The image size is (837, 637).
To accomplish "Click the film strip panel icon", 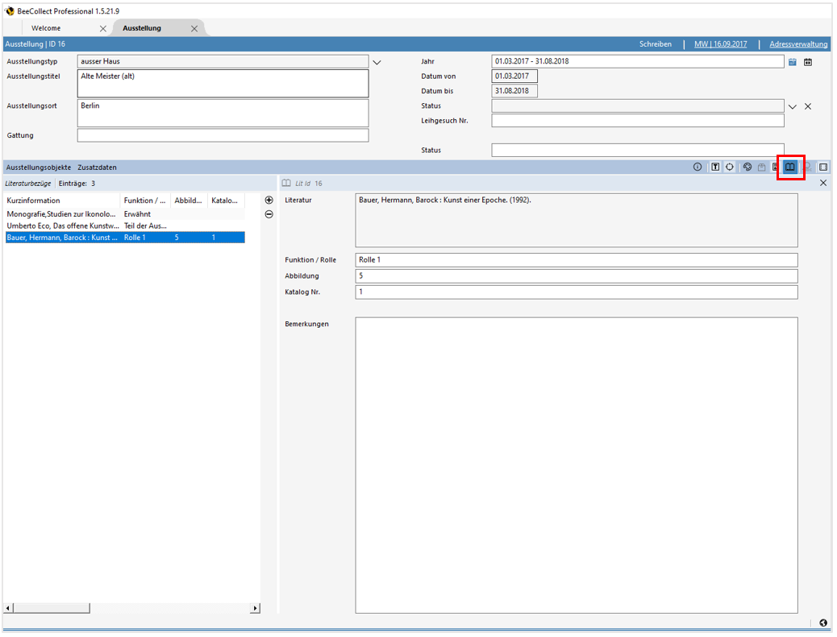I will pos(823,168).
